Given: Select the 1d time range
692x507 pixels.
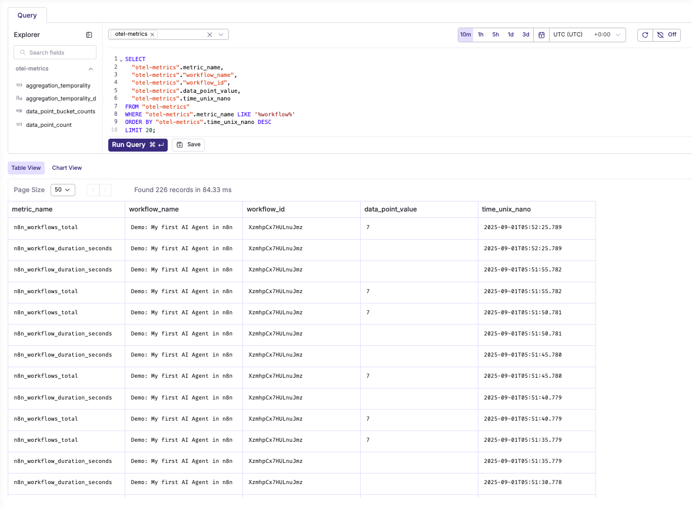Looking at the screenshot, I should point(511,34).
